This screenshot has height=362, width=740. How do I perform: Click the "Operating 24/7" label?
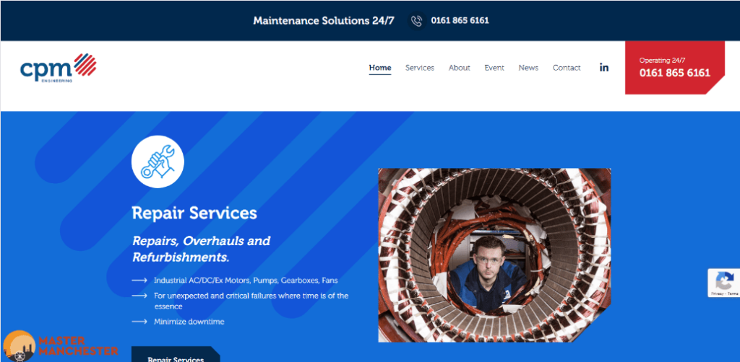(662, 61)
